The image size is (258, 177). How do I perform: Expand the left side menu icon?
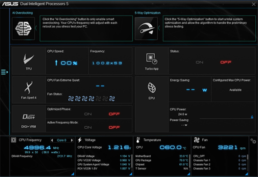pos(5,72)
